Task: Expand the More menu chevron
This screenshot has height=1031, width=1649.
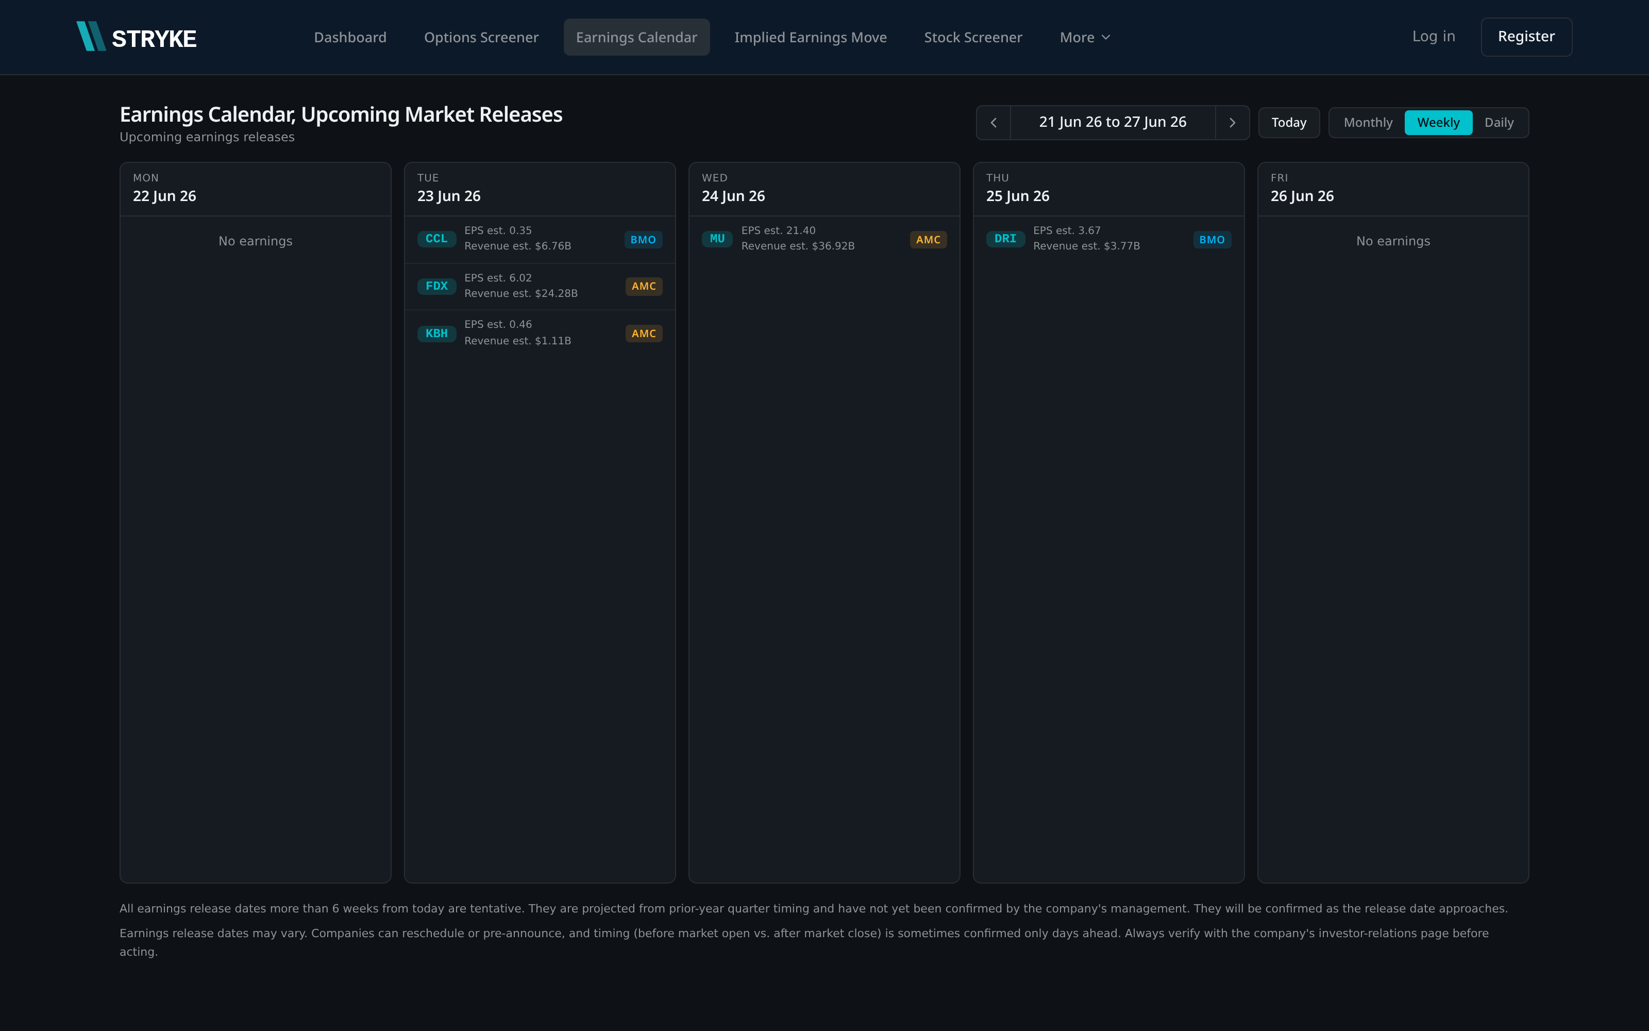Action: (1106, 38)
